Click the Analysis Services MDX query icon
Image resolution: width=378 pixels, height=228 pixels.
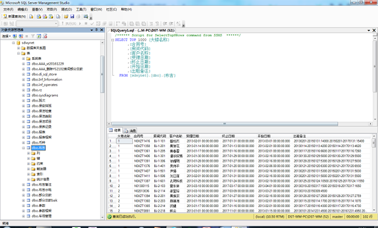[38, 16]
